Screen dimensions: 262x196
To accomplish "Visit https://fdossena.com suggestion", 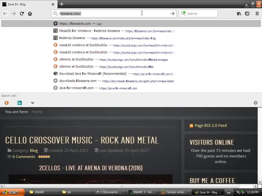I will click(131, 23).
